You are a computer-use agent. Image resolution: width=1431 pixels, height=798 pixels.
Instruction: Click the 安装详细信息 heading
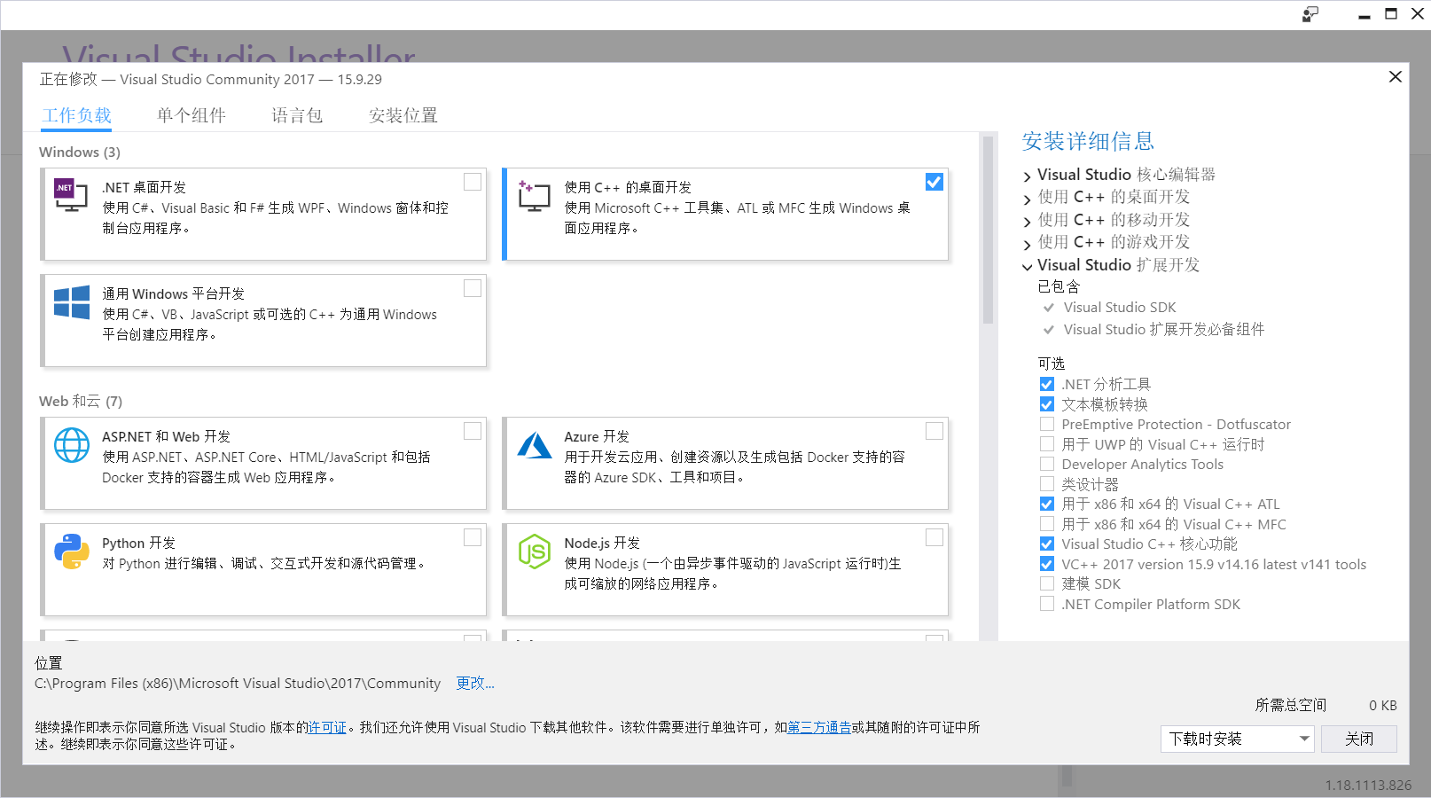(1088, 141)
